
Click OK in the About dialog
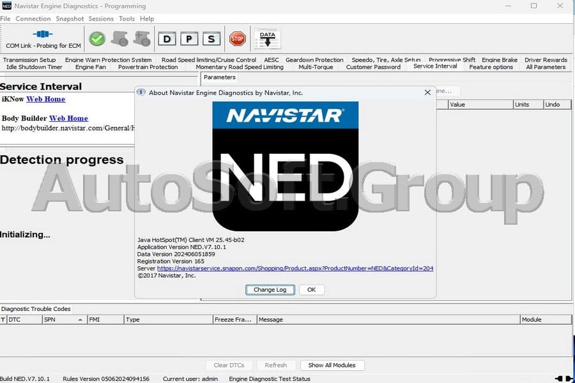pos(312,289)
